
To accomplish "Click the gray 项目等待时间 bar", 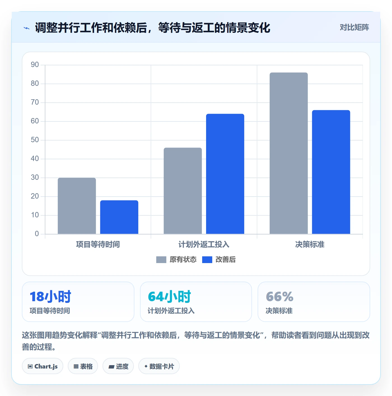I will (77, 206).
